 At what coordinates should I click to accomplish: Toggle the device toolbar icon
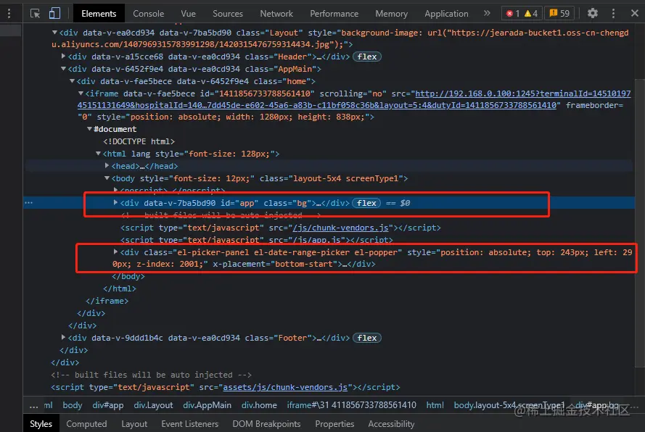click(54, 14)
